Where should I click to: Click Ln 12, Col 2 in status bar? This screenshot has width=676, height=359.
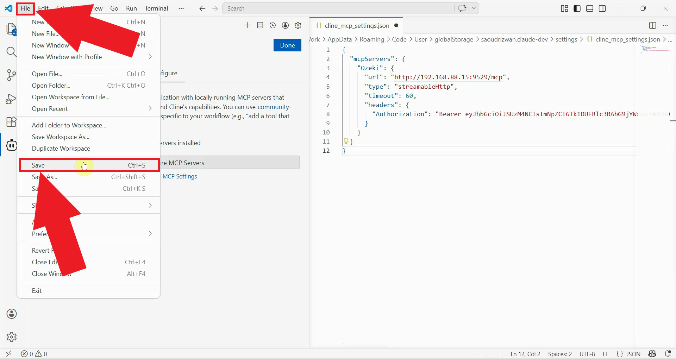pyautogui.click(x=525, y=354)
